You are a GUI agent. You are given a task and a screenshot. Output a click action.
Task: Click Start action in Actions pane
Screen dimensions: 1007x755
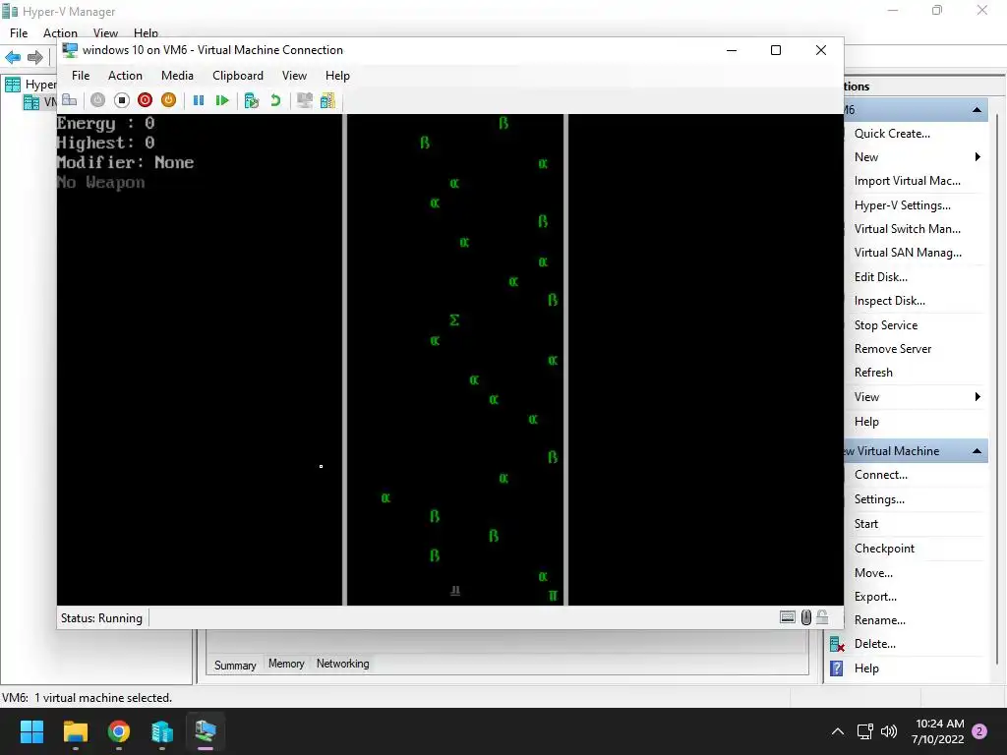[865, 524]
